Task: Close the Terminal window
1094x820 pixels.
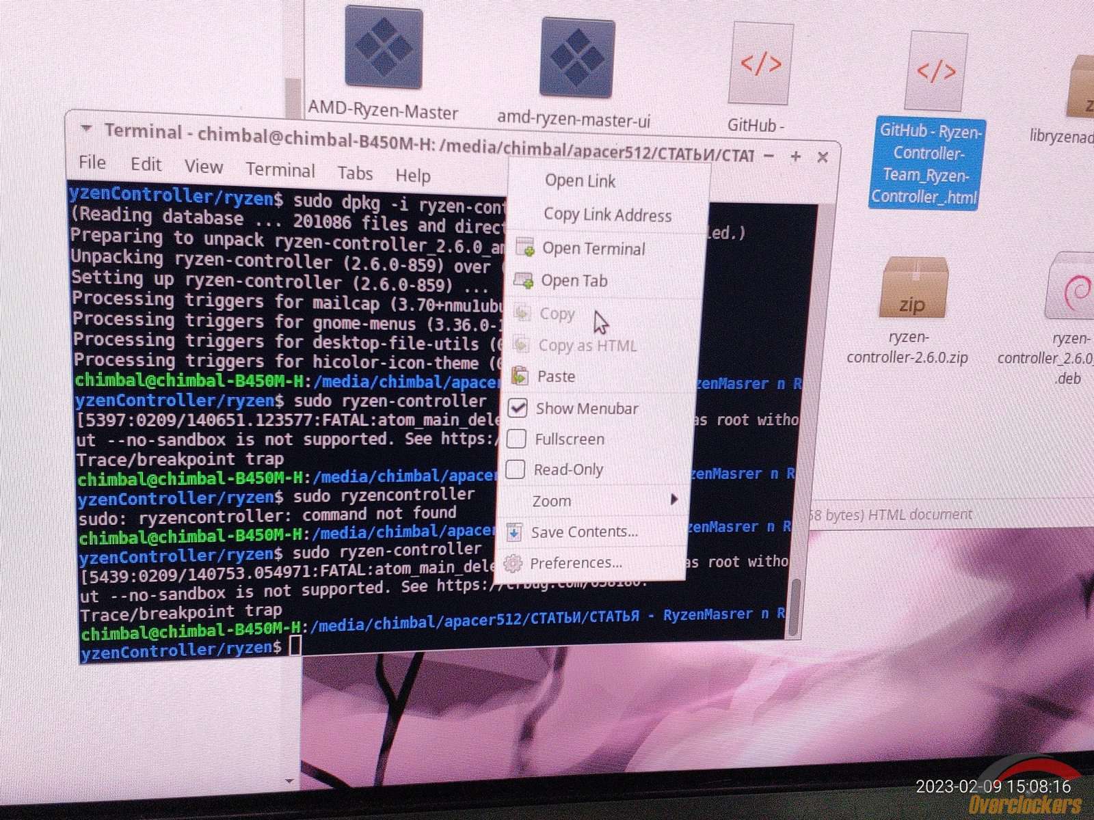Action: coord(823,158)
